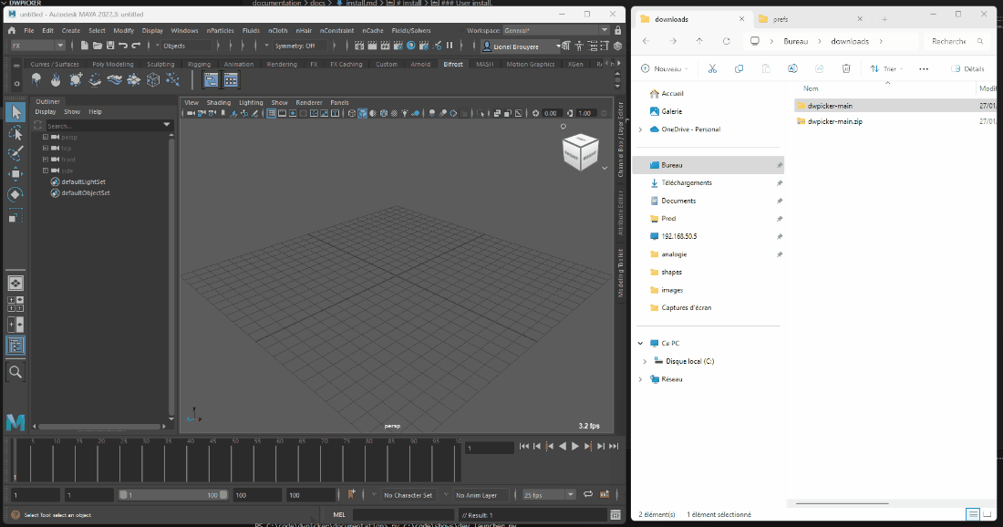Click the Delete trash icon in Explorer

[846, 68]
